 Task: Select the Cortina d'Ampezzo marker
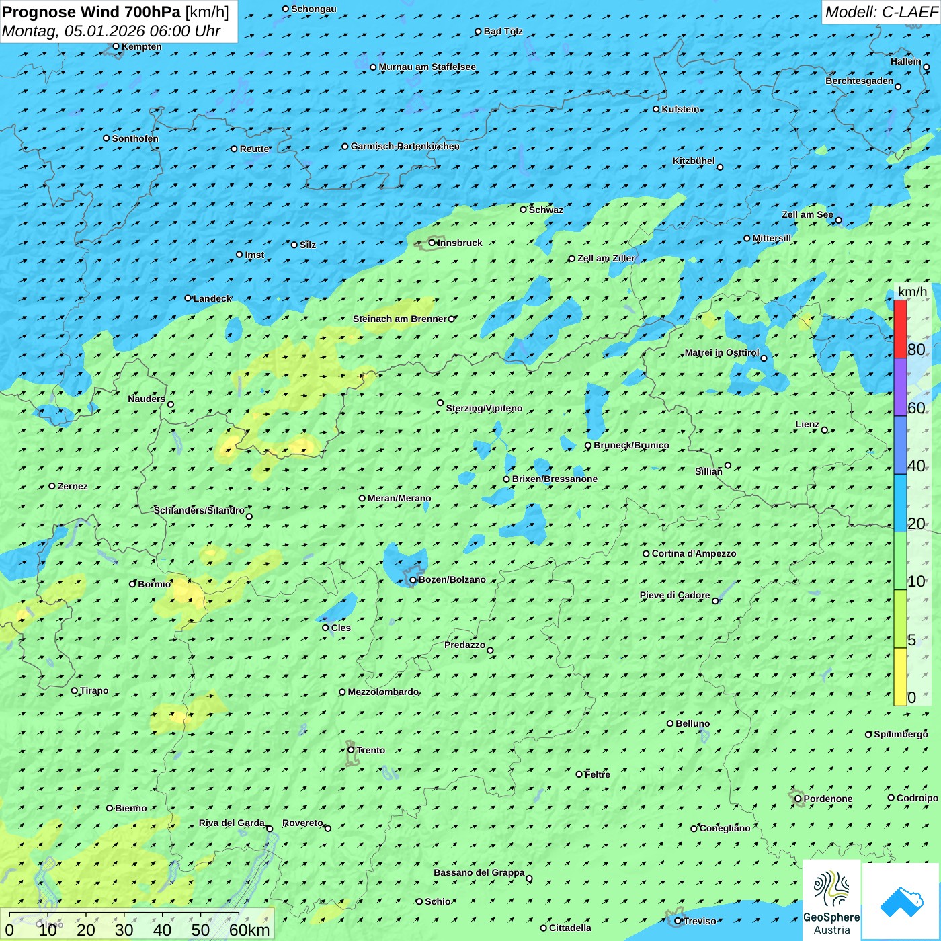[x=647, y=554]
